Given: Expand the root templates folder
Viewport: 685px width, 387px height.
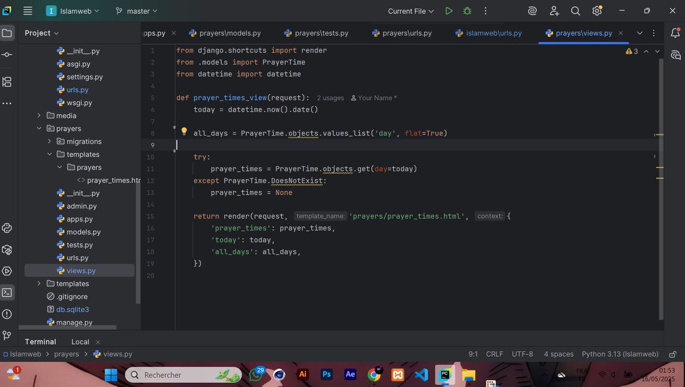Looking at the screenshot, I should pos(39,284).
